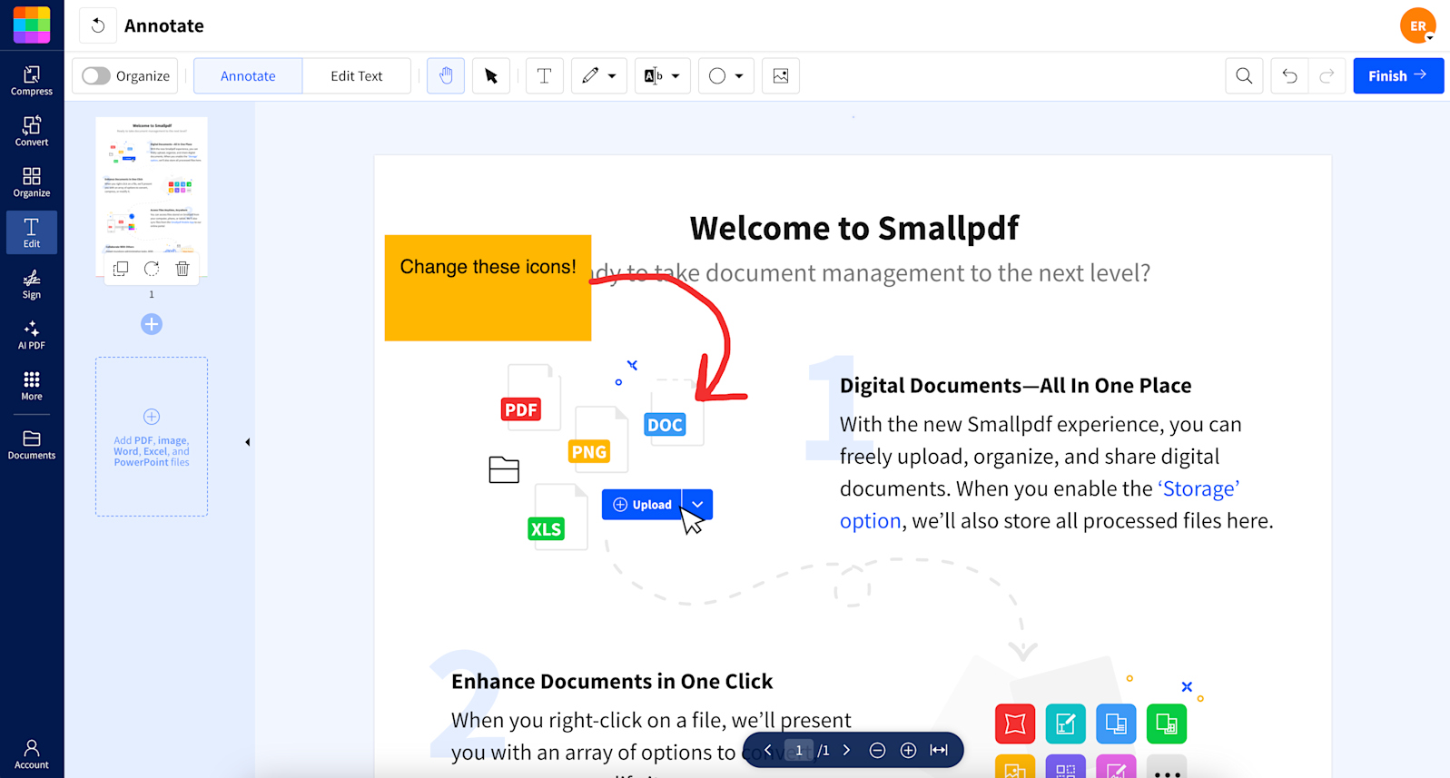The width and height of the screenshot is (1450, 778).
Task: Toggle the Organize switch
Action: (x=96, y=76)
